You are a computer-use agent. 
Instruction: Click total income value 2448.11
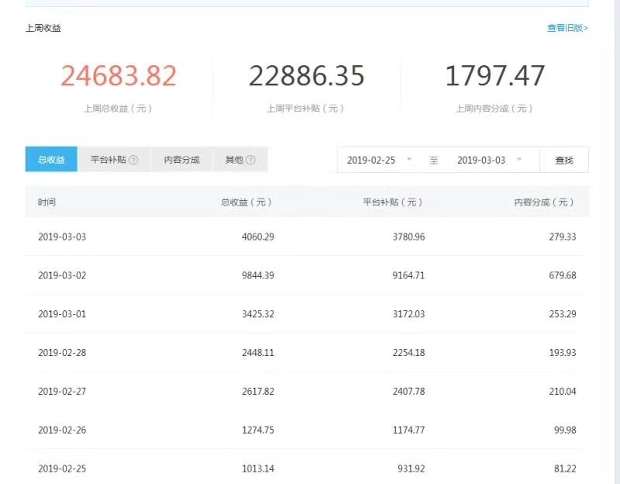[258, 353]
